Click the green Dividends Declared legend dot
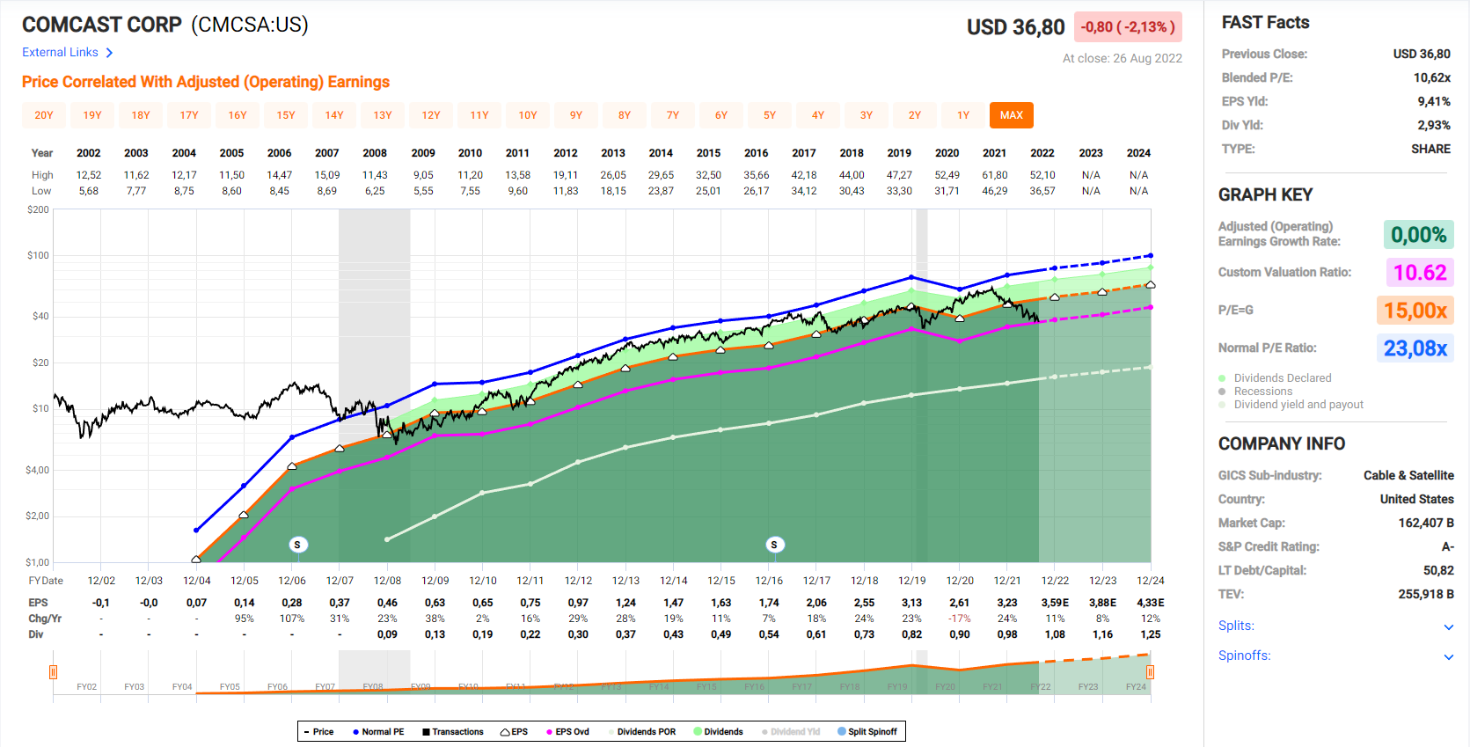The height and width of the screenshot is (747, 1470). [x=1222, y=378]
